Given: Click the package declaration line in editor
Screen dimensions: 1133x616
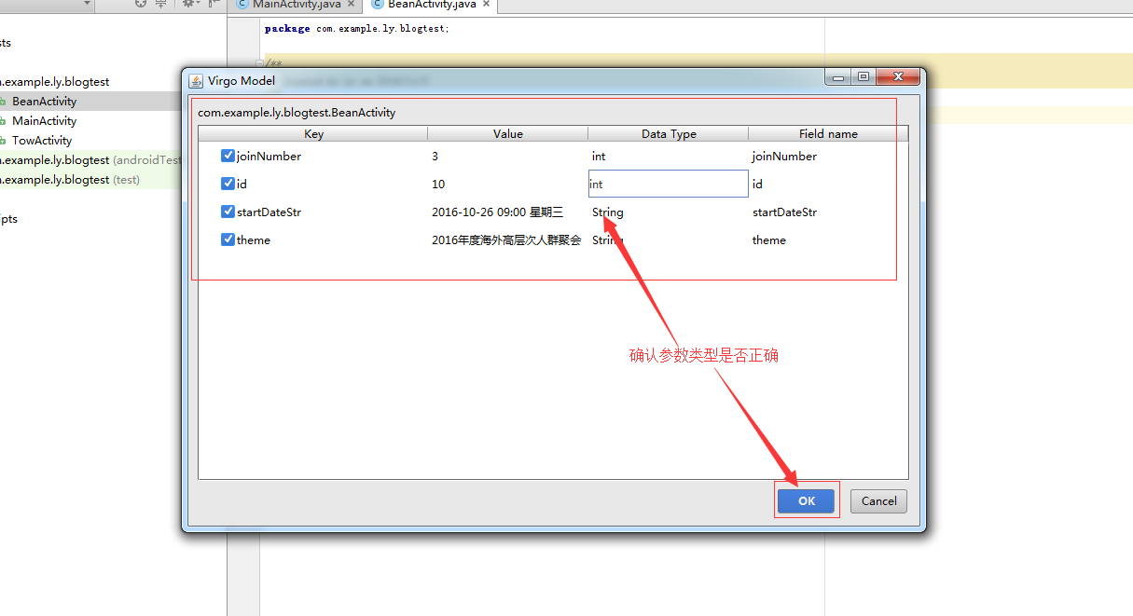Looking at the screenshot, I should pyautogui.click(x=356, y=29).
